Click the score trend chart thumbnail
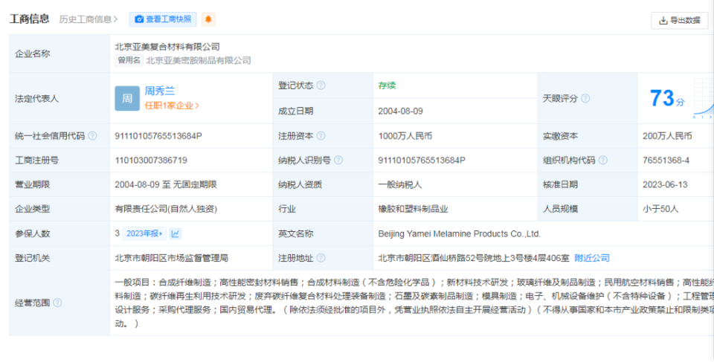 [703, 98]
